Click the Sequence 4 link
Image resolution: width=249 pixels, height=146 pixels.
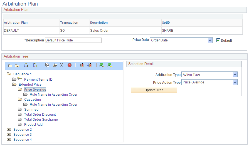23,140
